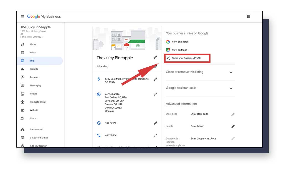This screenshot has height=172, width=284.
Task: Click Get custom Gmail link
Action: coord(39,138)
